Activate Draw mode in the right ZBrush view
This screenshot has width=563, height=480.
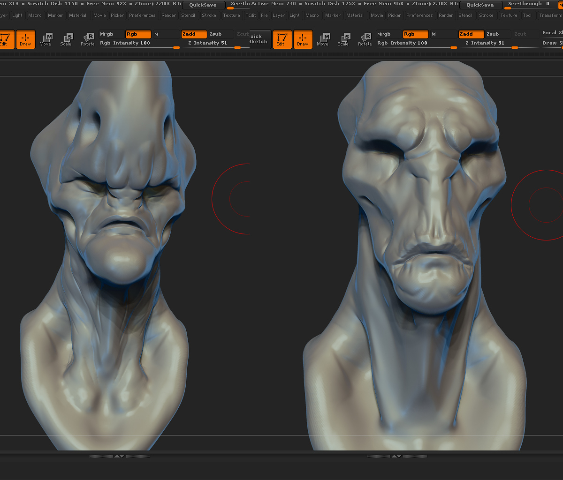303,39
